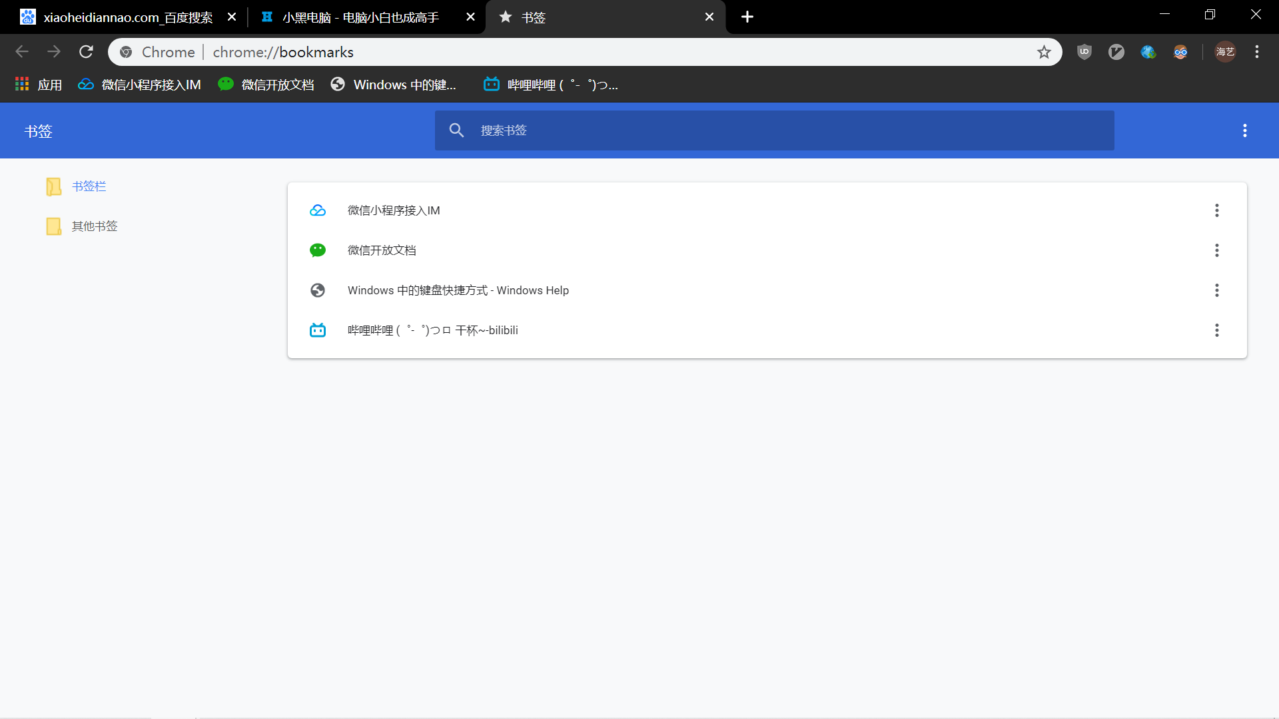Open the Windows 中的键盘快捷方式 bookmark entry
Image resolution: width=1279 pixels, height=719 pixels.
click(x=458, y=290)
